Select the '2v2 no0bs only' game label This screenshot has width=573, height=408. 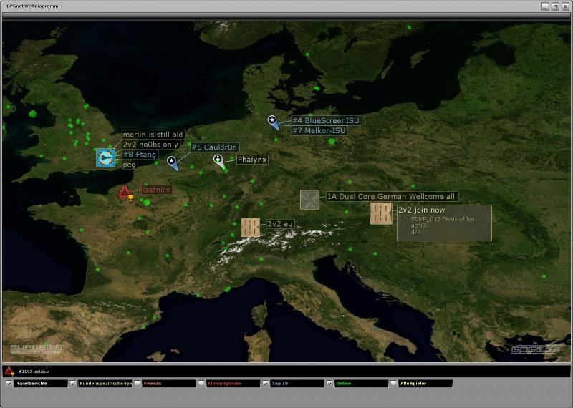[151, 145]
